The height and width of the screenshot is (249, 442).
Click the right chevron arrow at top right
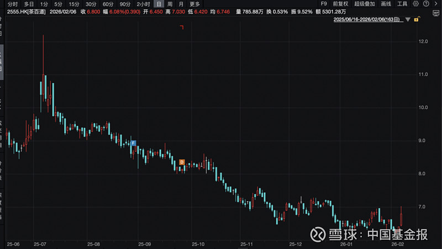[x=436, y=4]
